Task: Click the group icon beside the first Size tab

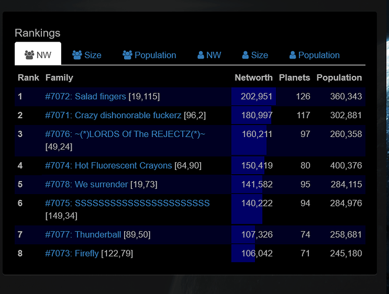Action: (77, 55)
